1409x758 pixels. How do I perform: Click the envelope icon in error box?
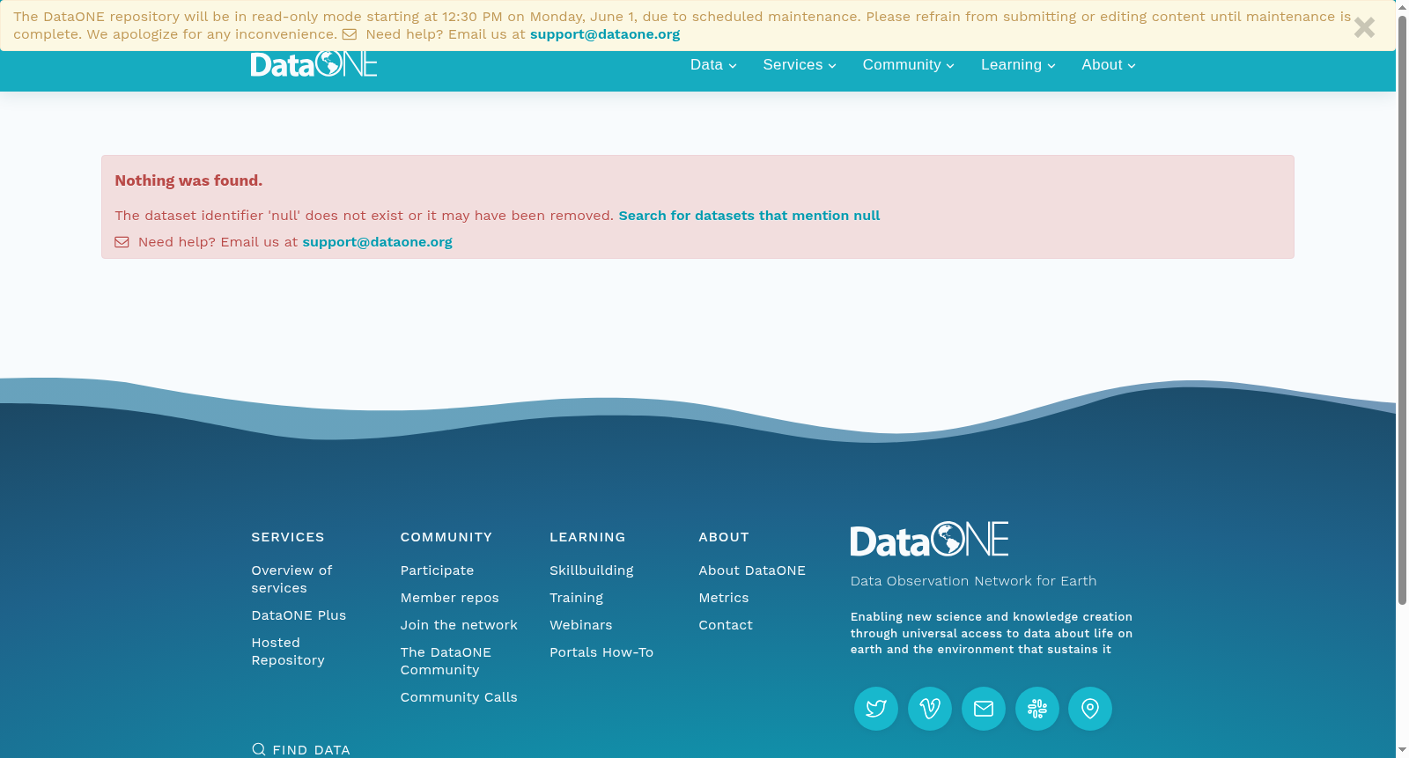(122, 242)
